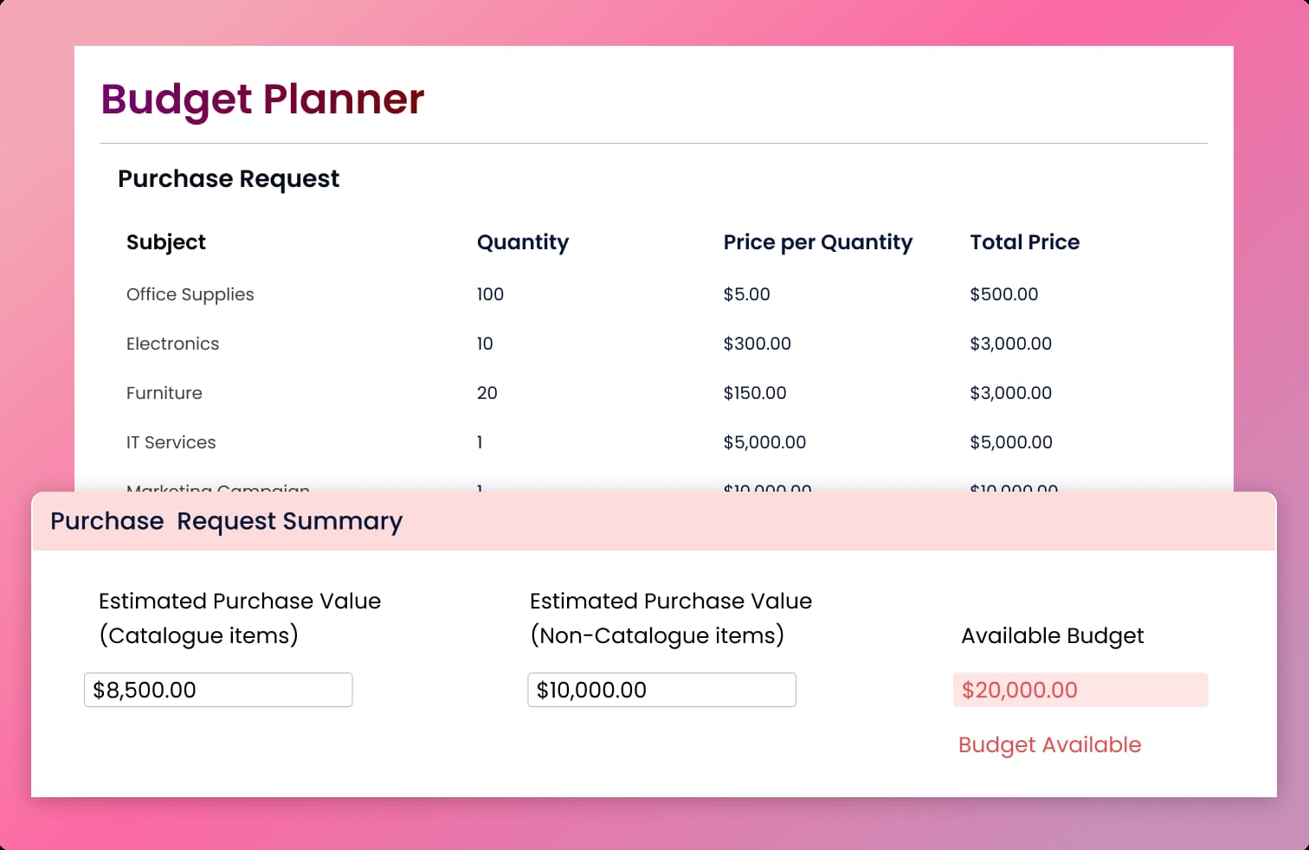Click the non-catalogue items value input field
This screenshot has height=850, width=1309.
tap(661, 690)
